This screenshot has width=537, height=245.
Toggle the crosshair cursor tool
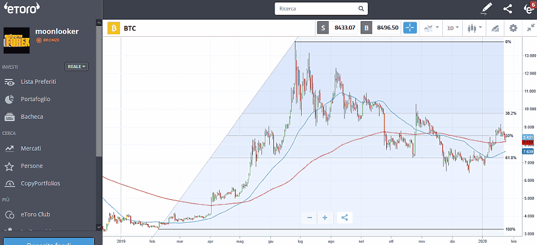(410, 28)
